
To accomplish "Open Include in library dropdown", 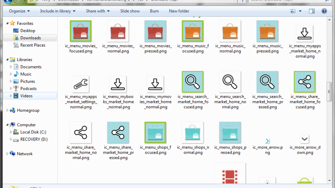I will tap(58, 11).
